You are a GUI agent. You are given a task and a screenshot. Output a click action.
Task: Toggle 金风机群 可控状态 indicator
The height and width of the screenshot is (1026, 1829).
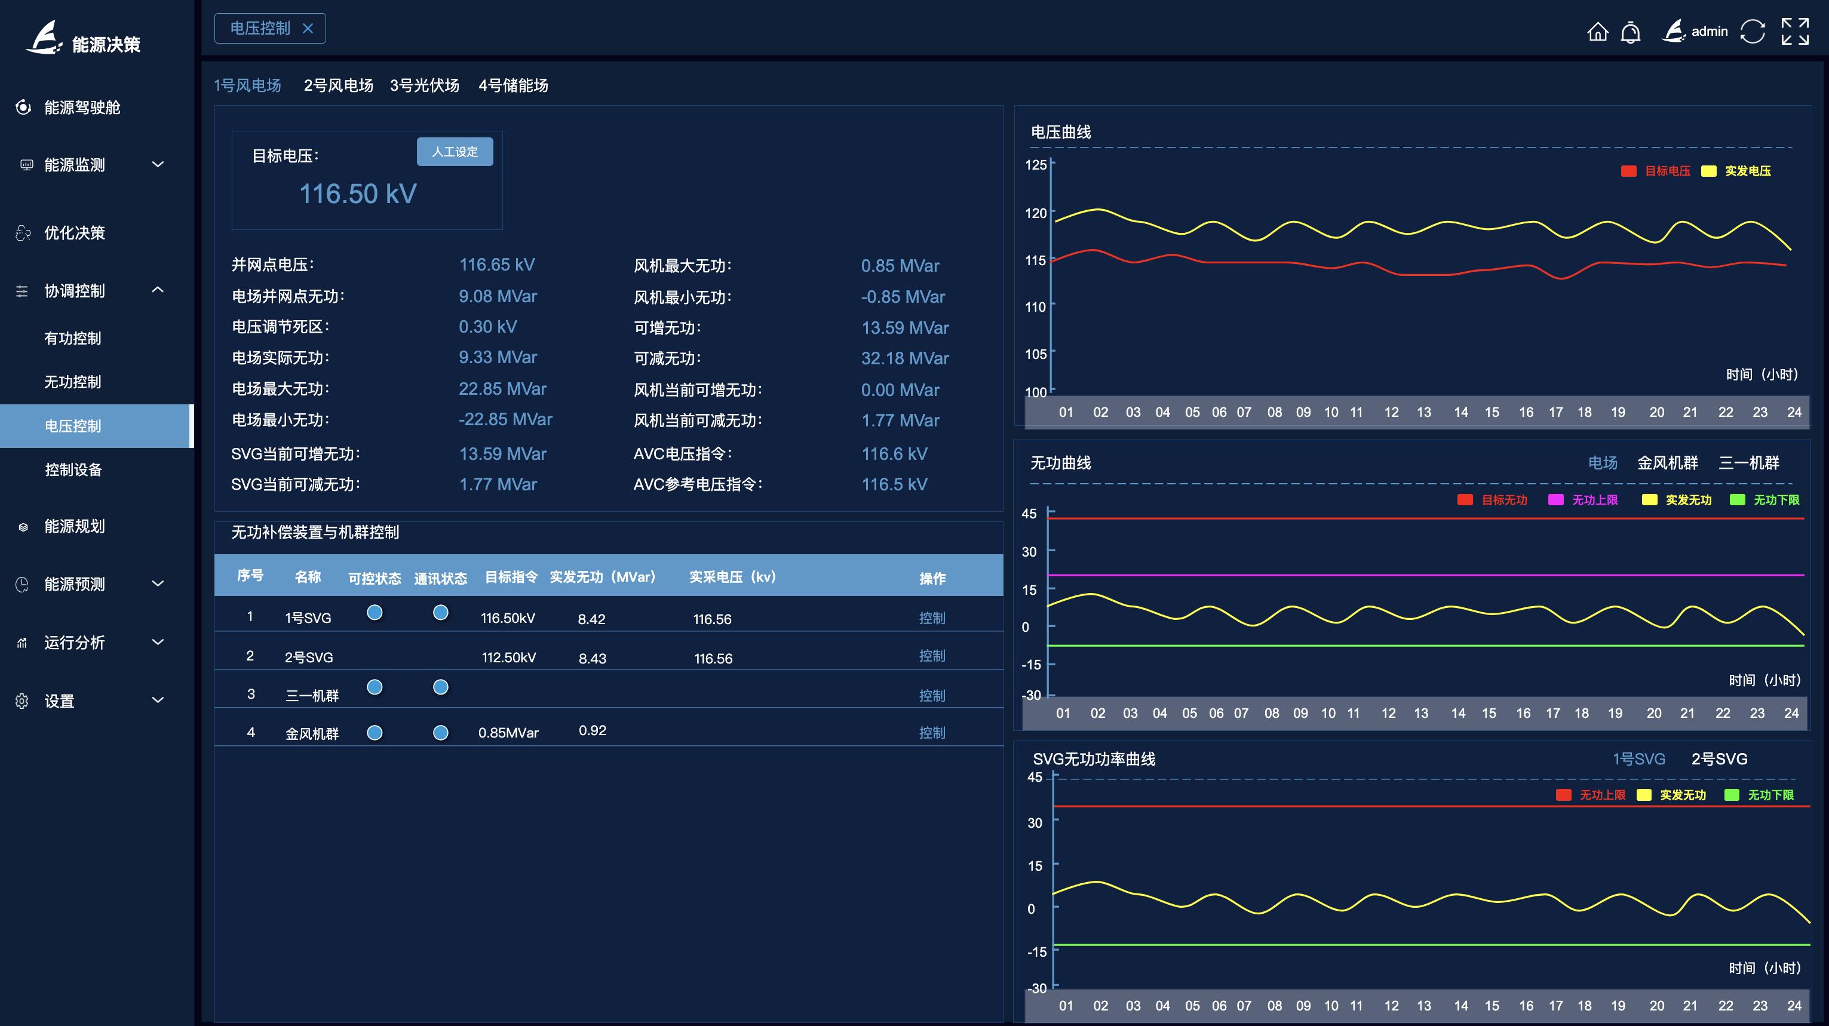[x=374, y=733]
